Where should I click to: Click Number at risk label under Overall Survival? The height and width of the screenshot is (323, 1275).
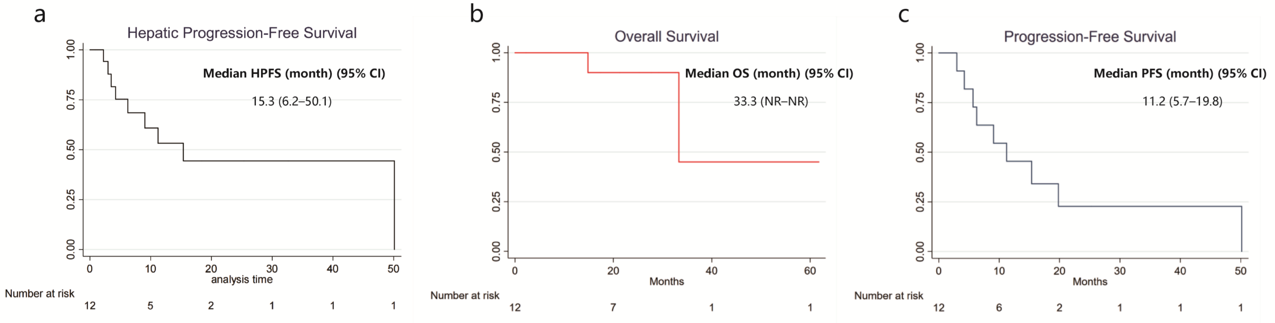click(464, 296)
